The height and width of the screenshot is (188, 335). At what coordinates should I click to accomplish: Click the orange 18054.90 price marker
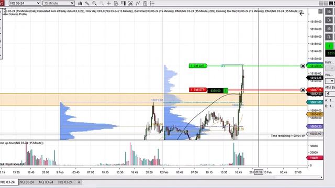(x=315, y=114)
